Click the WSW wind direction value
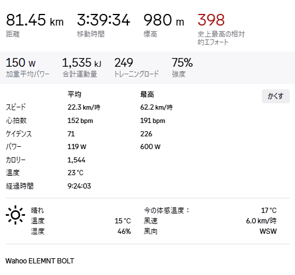295x275 pixels. pos(268,231)
